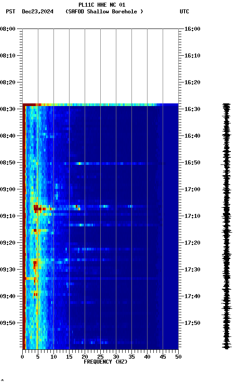
Task: Click the FREQUENCY (HZ) axis title
Action: coord(106,362)
